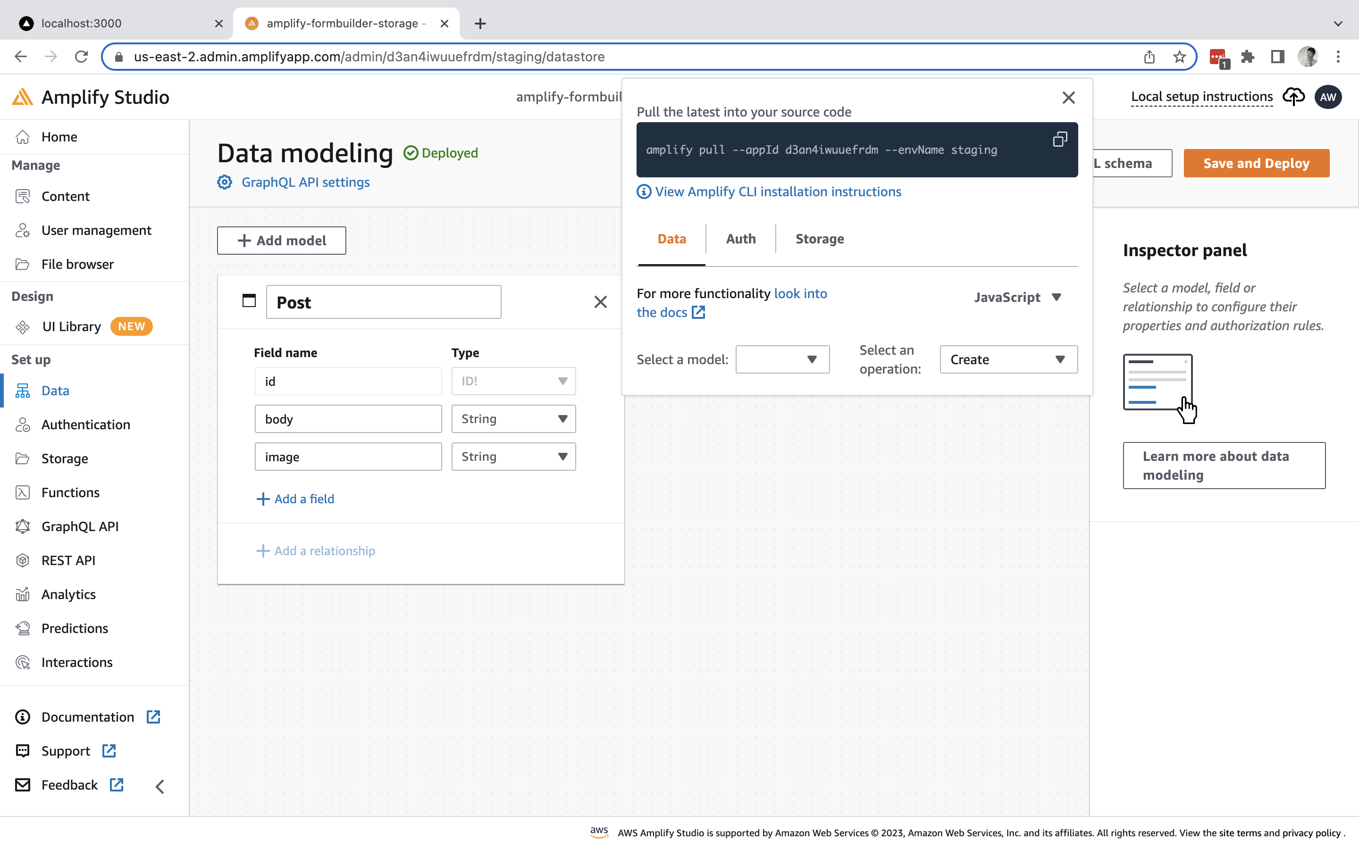Viewport: 1359px width, 849px height.
Task: Copy the amplify pull command
Action: pyautogui.click(x=1059, y=139)
